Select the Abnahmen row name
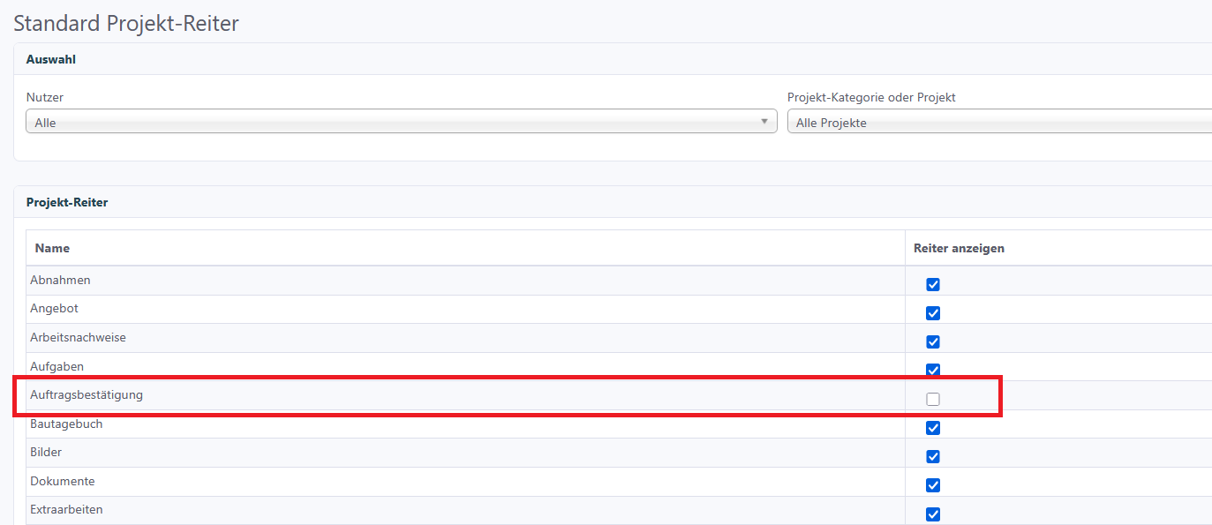 [60, 280]
